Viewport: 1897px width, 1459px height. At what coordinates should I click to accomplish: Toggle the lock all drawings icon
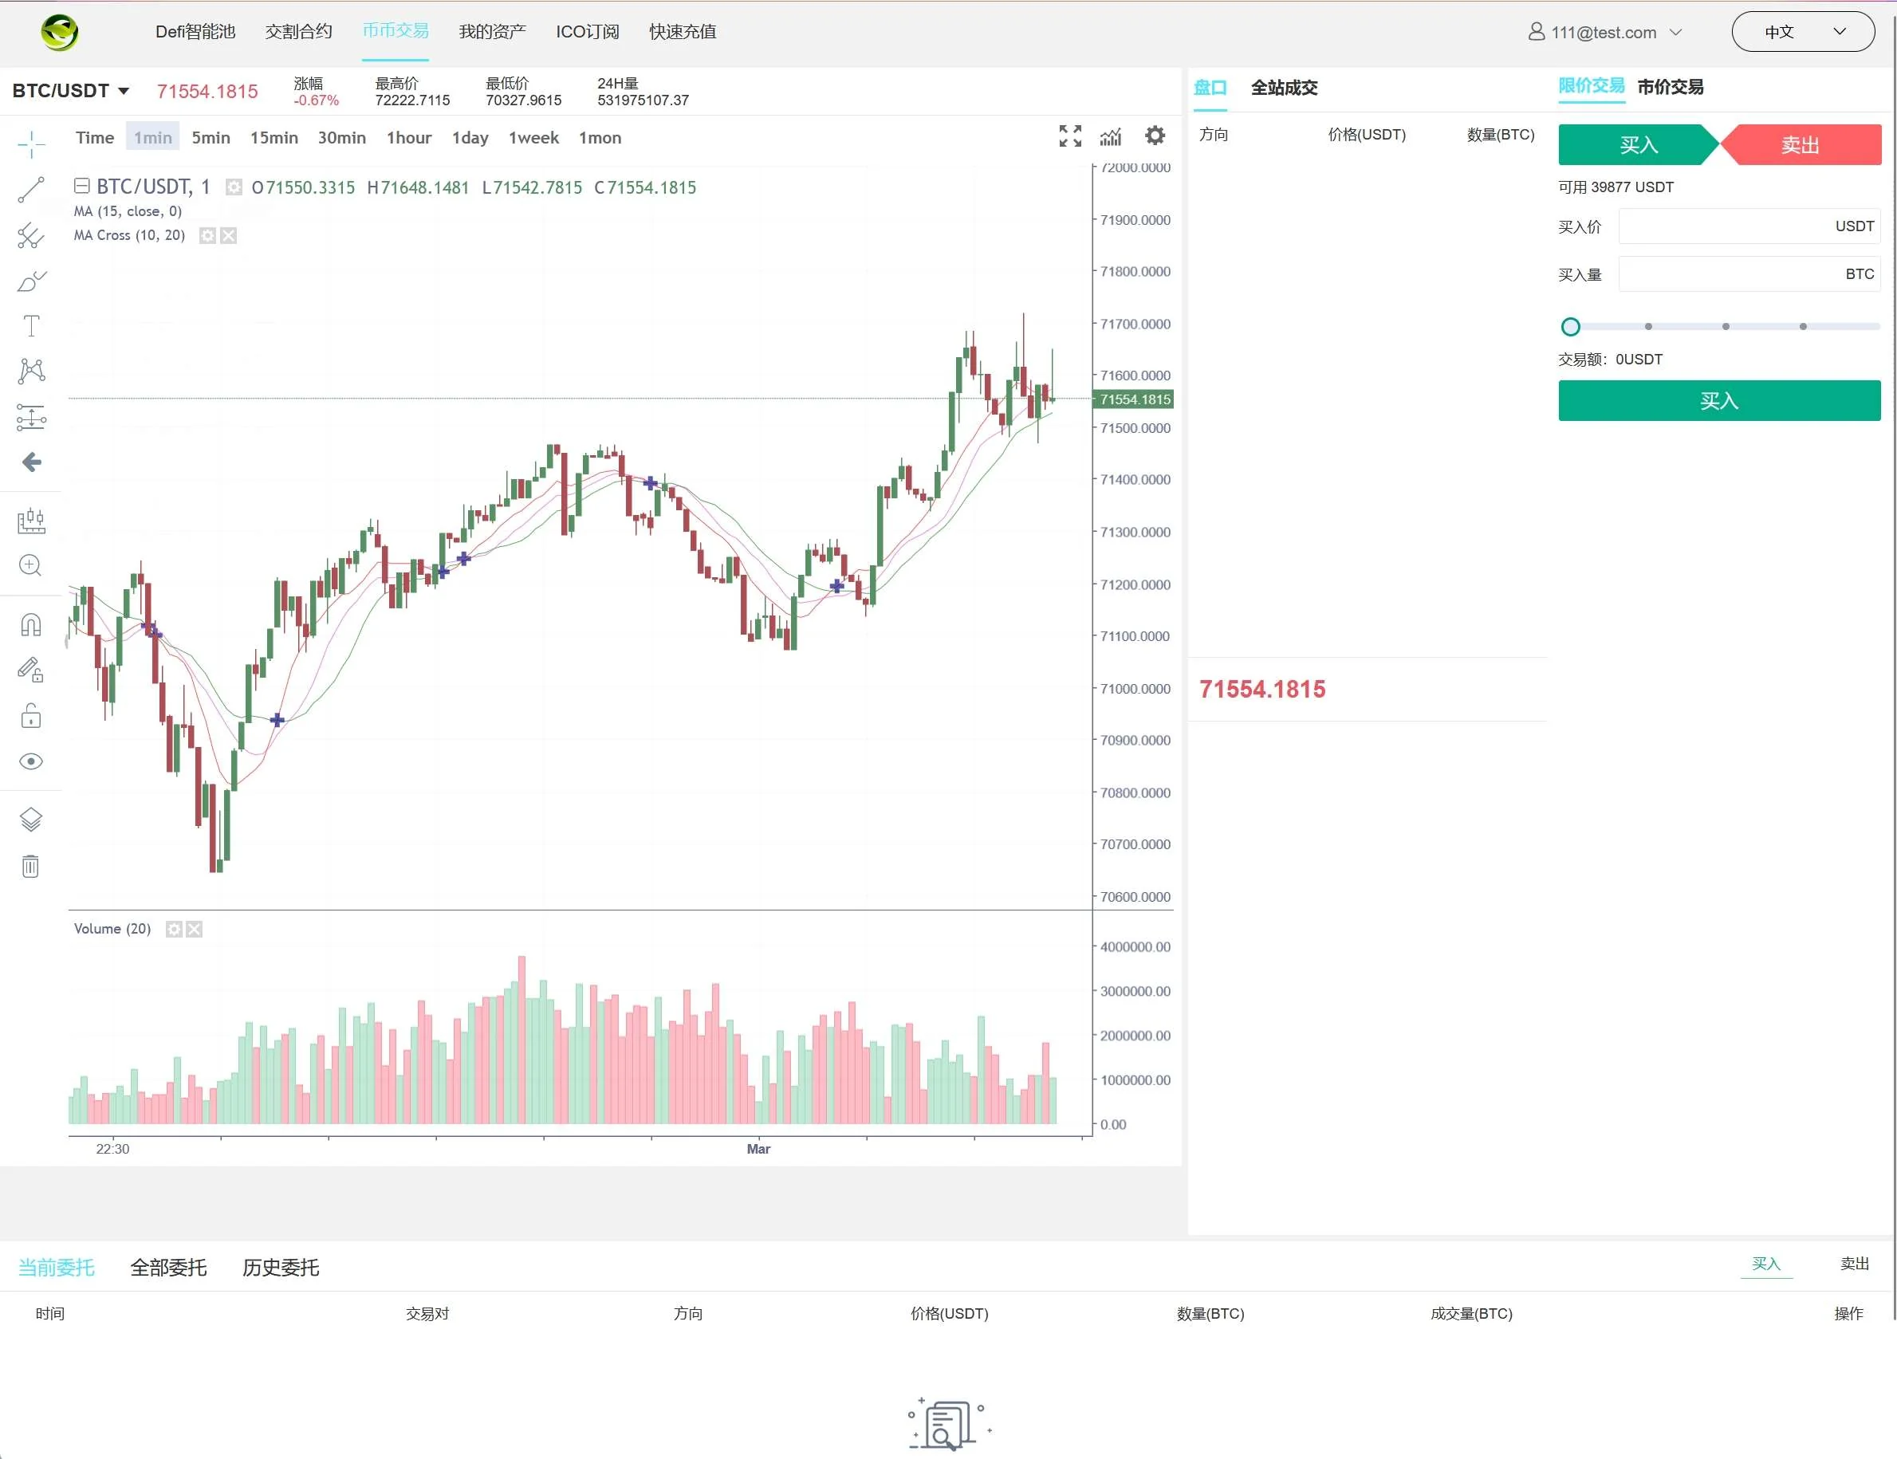point(30,716)
